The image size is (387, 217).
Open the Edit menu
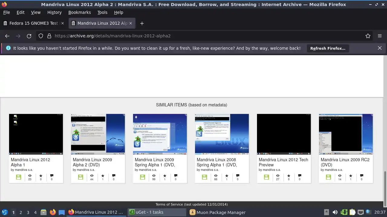point(21,12)
